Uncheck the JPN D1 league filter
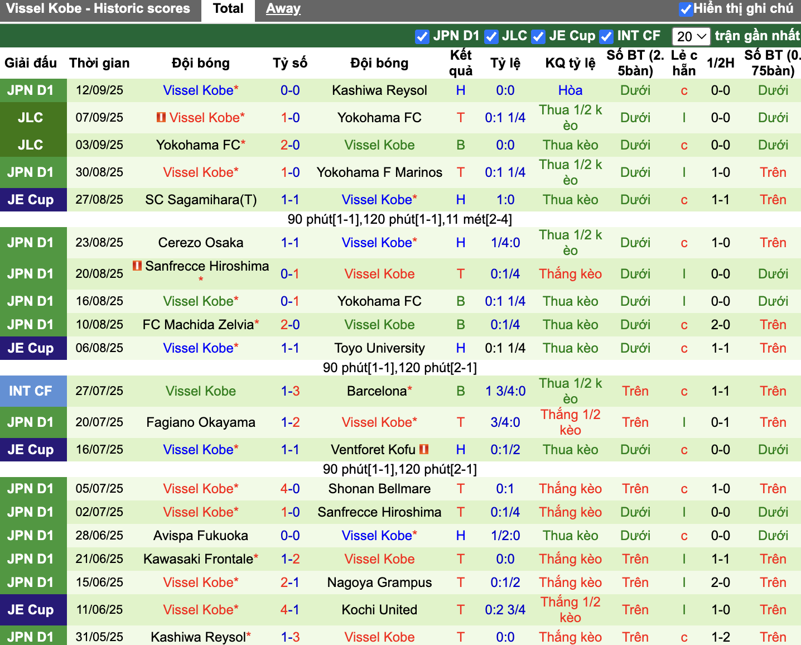 [x=422, y=36]
